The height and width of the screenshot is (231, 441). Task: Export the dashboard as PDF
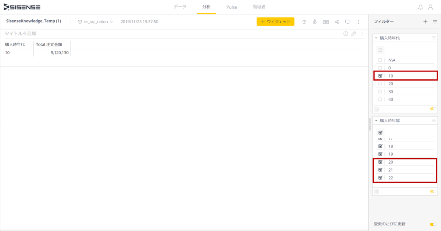[x=326, y=22]
